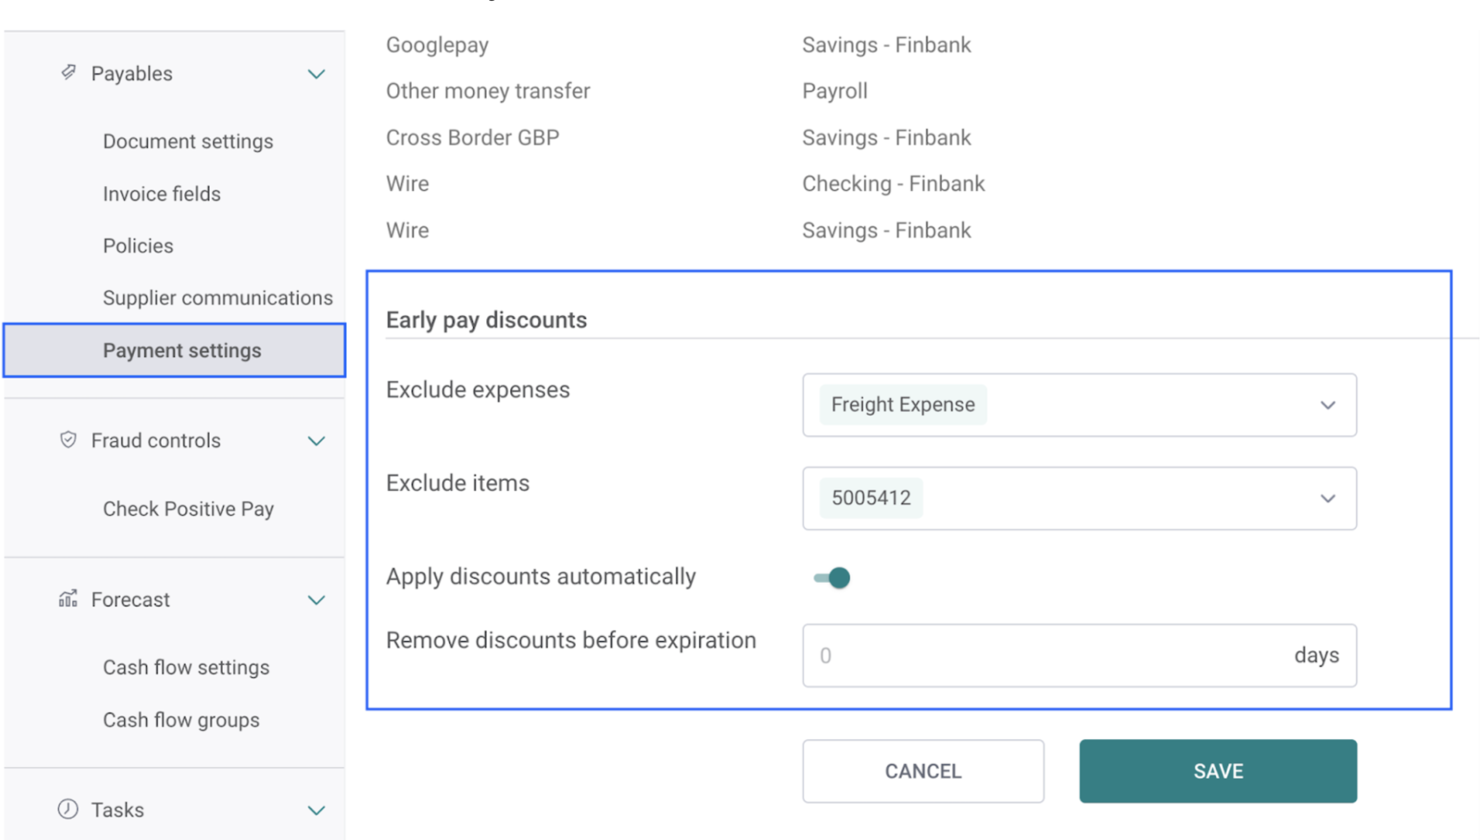Select Policies in the sidebar
Image resolution: width=1480 pixels, height=840 pixels.
138,246
